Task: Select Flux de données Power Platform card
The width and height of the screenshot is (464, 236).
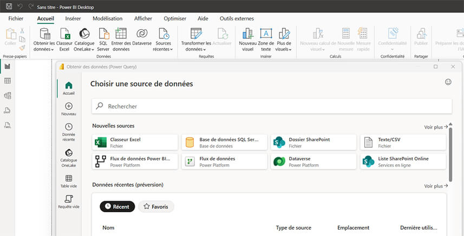Action: (x=224, y=161)
